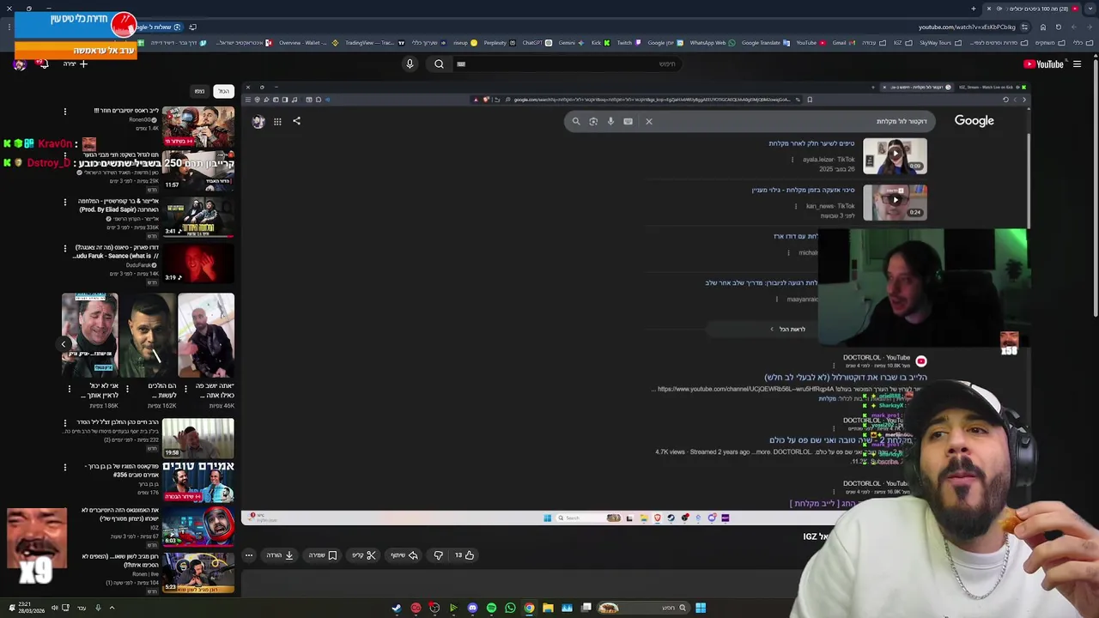Click Eliad Sapir video title text
The height and width of the screenshot is (618, 1099).
pos(118,205)
